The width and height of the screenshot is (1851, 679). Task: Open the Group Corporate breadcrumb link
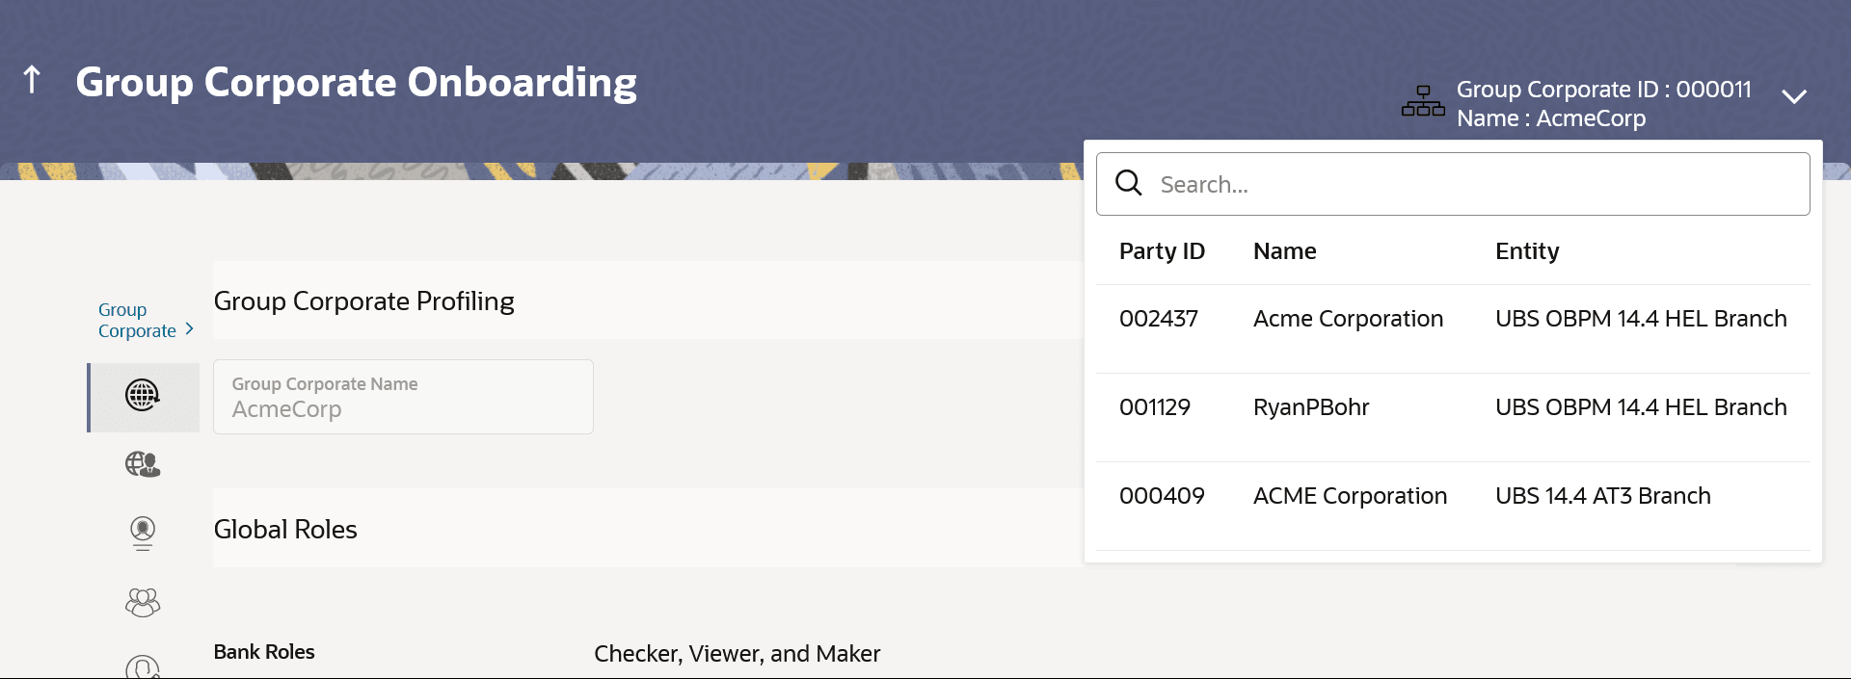click(x=137, y=320)
